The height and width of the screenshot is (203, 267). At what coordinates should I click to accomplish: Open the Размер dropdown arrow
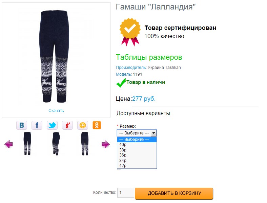(153, 133)
